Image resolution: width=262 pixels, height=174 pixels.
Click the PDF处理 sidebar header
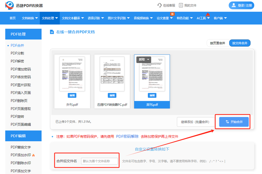23,34
